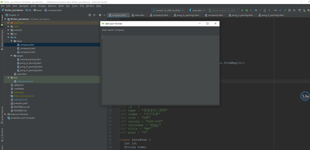
Task: Select company2.dart in the project tree
Action: pos(27,48)
